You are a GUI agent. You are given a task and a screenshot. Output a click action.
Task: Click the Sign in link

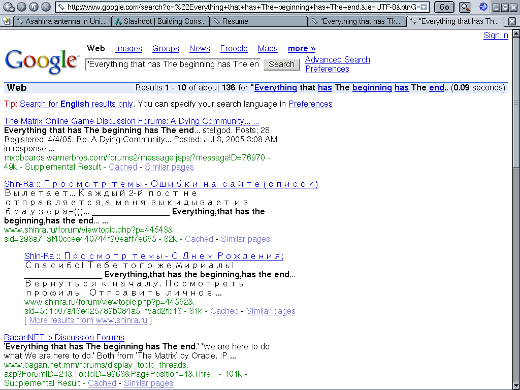(x=496, y=36)
